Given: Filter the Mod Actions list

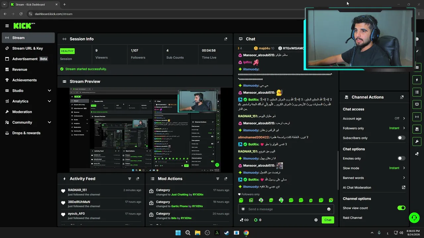Looking at the screenshot, I should (x=218, y=179).
